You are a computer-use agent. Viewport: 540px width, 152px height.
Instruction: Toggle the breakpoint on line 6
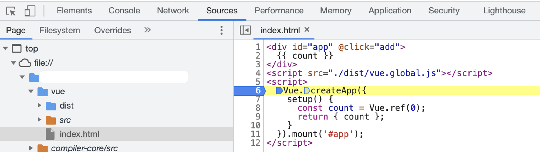[258, 91]
